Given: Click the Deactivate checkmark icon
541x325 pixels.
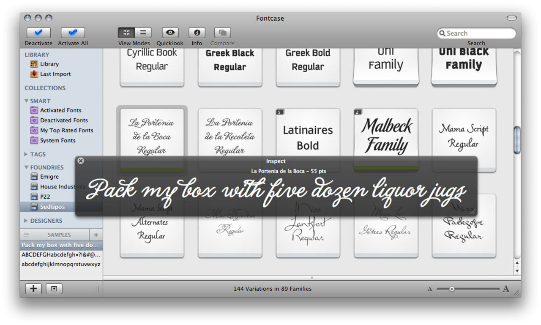Looking at the screenshot, I should 38,33.
